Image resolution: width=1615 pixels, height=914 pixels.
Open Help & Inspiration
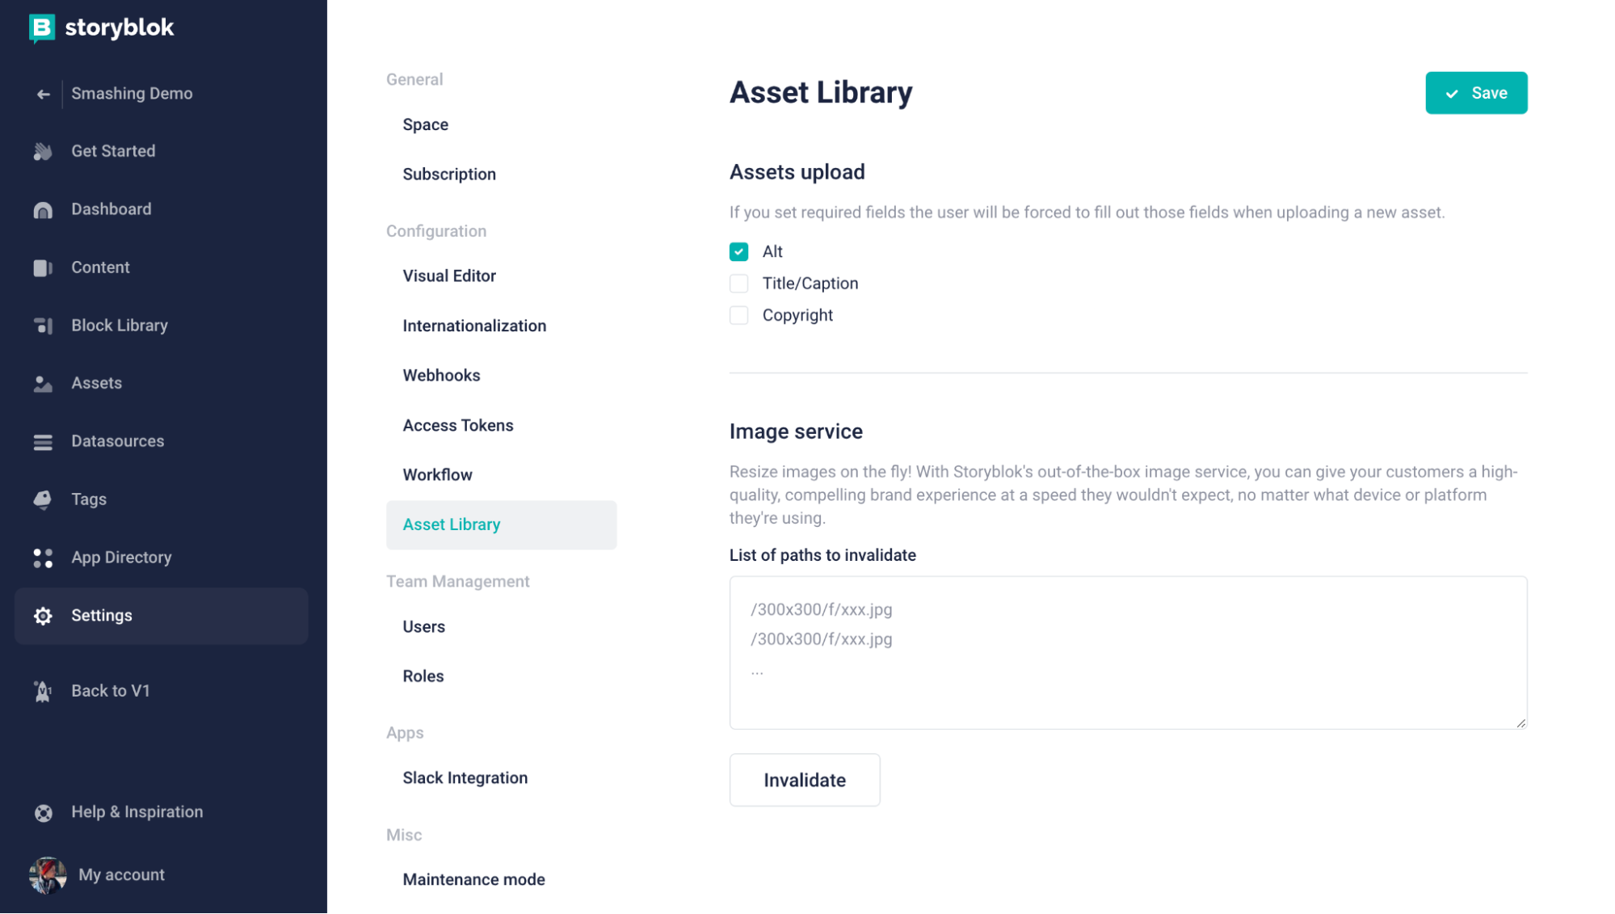pos(137,811)
